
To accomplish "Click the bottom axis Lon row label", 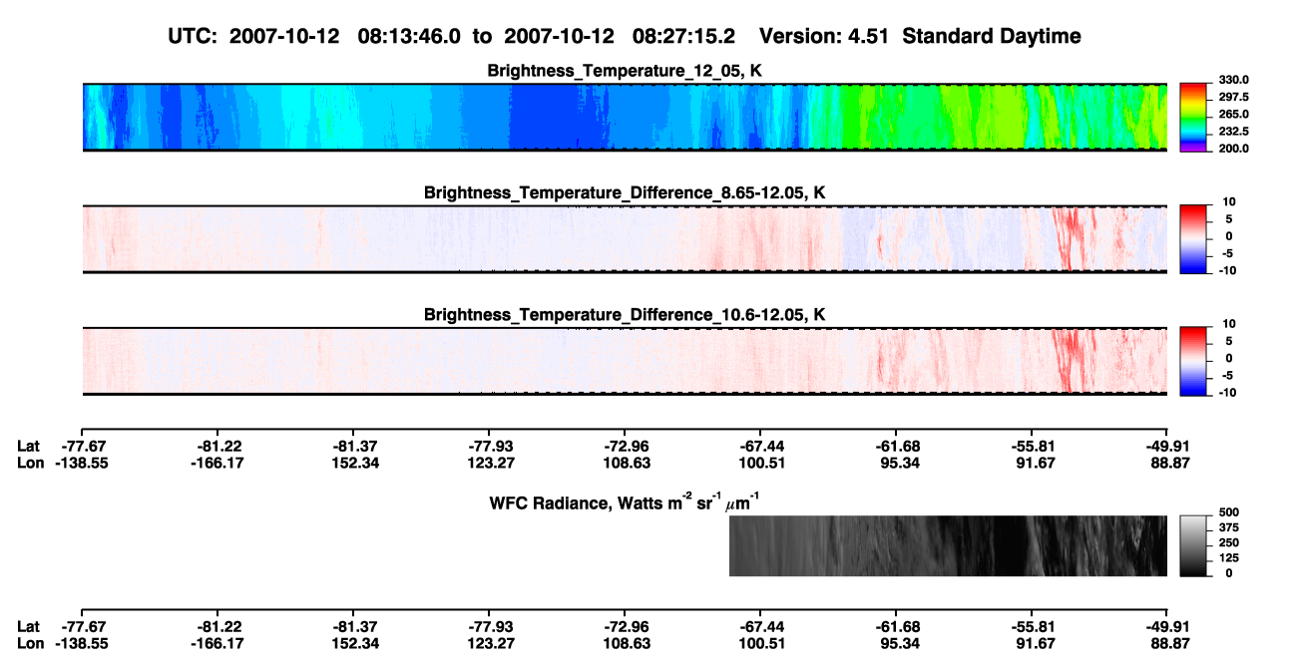I will [x=30, y=643].
